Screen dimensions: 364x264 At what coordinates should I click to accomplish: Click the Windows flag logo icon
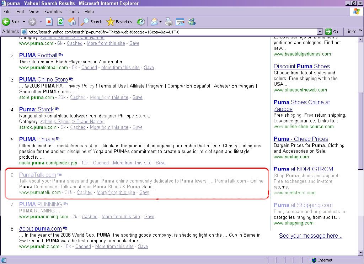coord(356,11)
